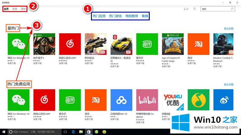Image resolution: width=241 pixels, height=135 pixels.
Task: Open the QQ音乐 yellow music tile
Action: pyautogui.click(x=199, y=100)
